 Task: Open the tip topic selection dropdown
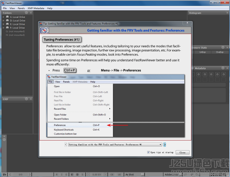[x=115, y=144]
